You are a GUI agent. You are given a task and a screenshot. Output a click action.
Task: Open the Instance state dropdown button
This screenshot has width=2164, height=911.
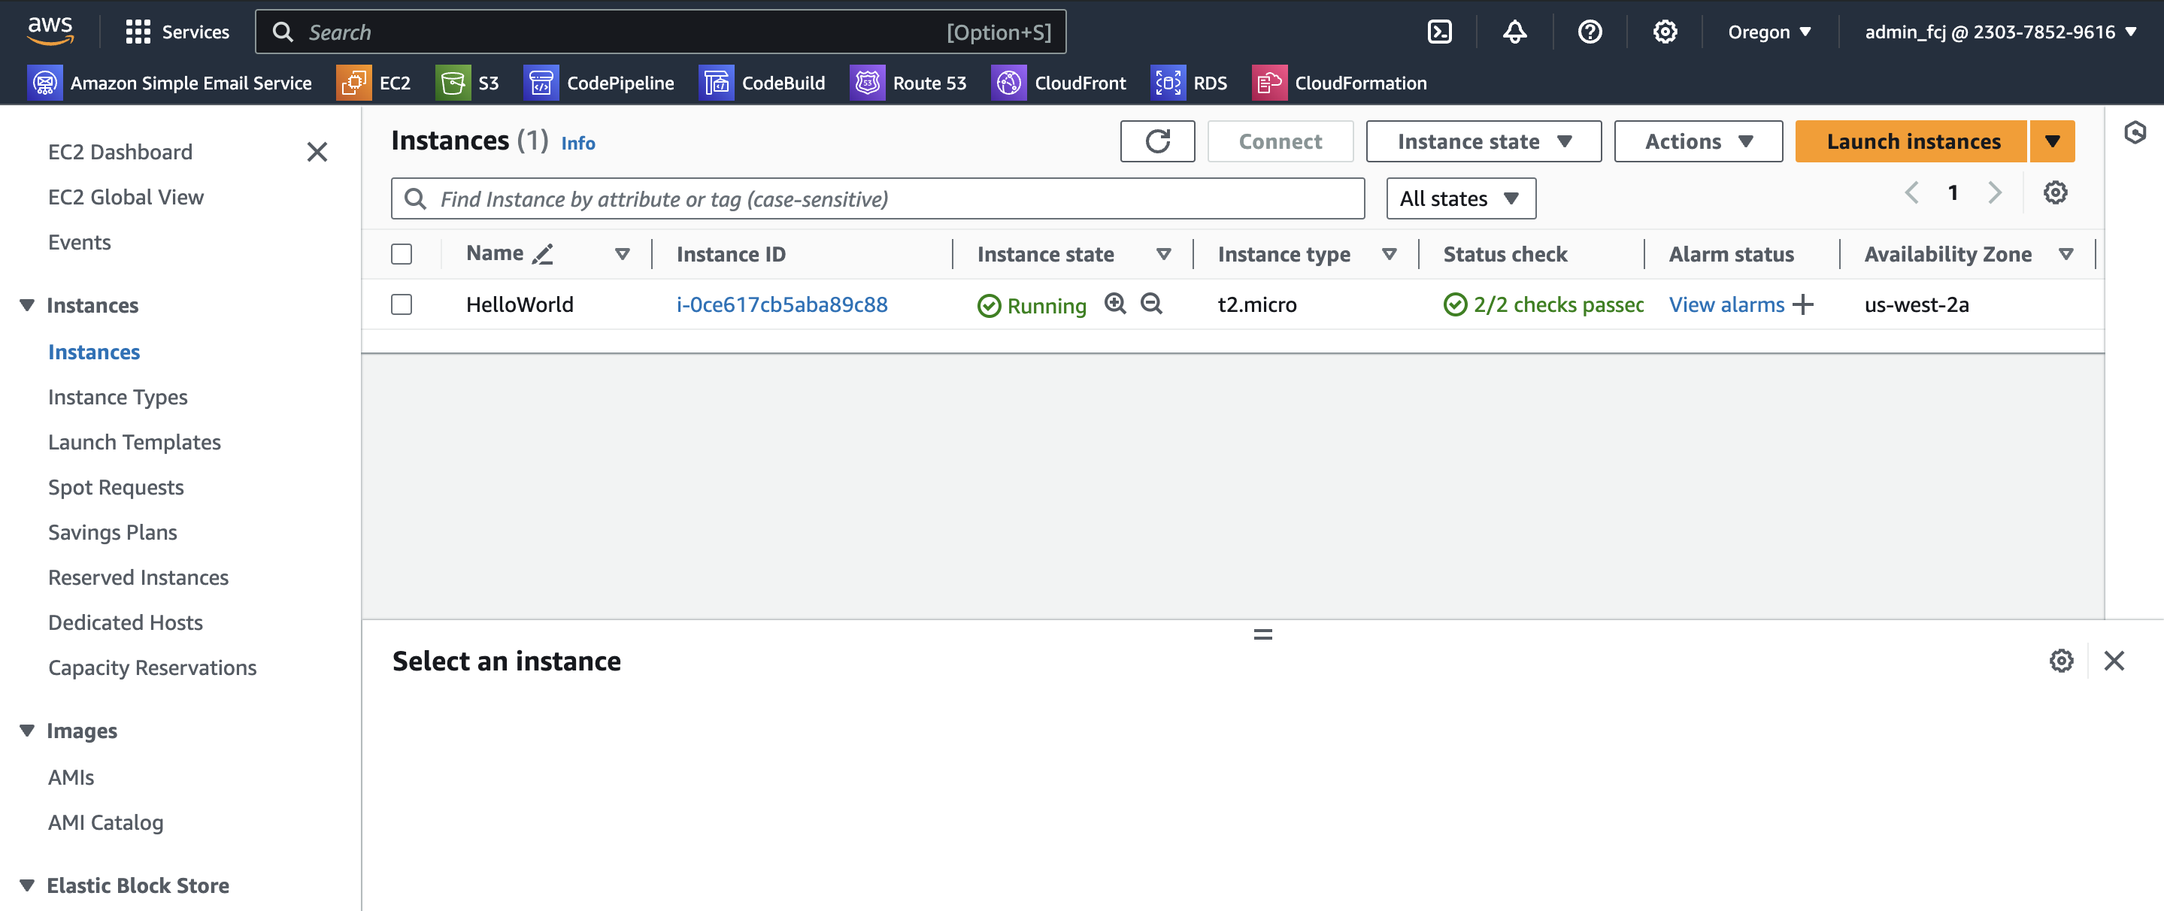pyautogui.click(x=1483, y=141)
